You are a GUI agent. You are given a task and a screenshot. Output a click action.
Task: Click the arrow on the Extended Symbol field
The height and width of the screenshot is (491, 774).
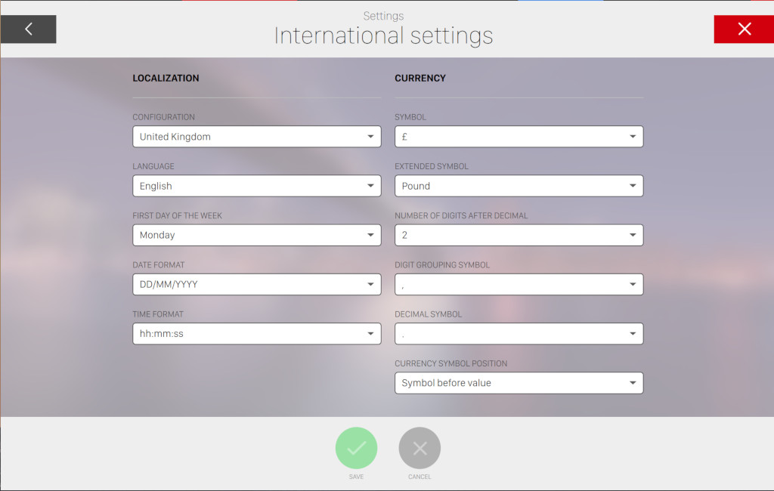tap(633, 186)
